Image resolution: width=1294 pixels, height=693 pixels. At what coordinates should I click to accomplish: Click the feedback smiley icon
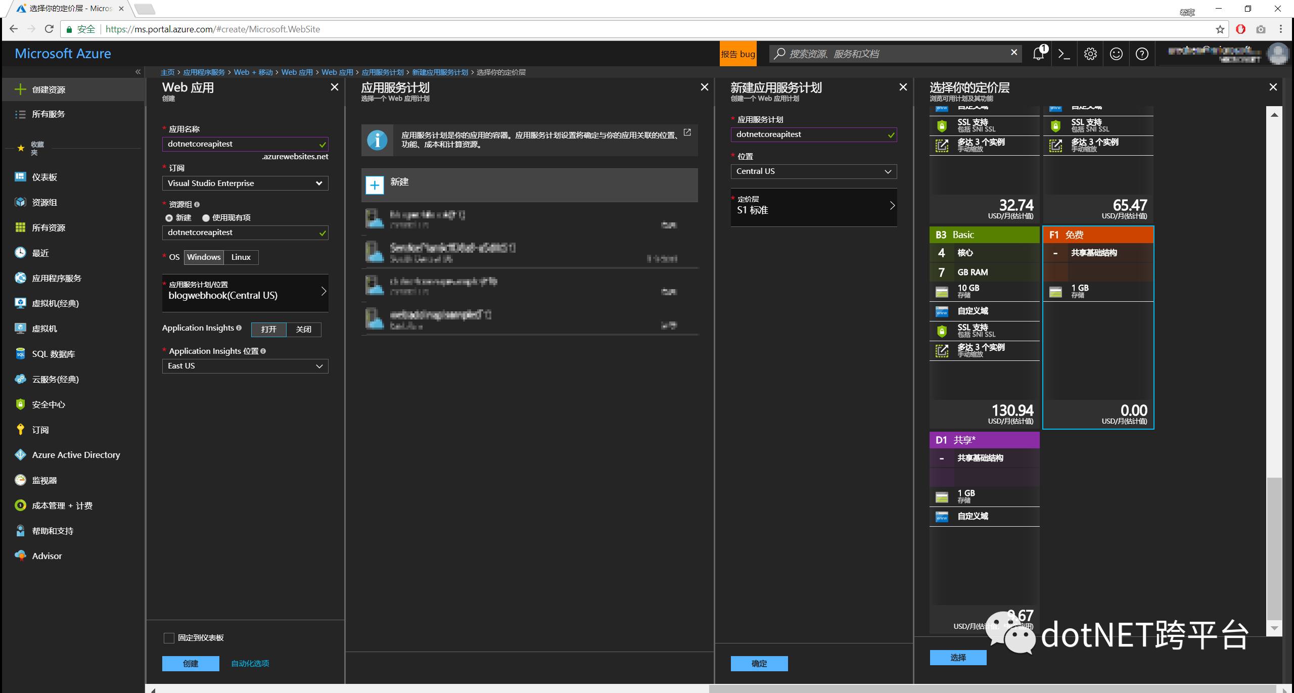click(x=1116, y=54)
